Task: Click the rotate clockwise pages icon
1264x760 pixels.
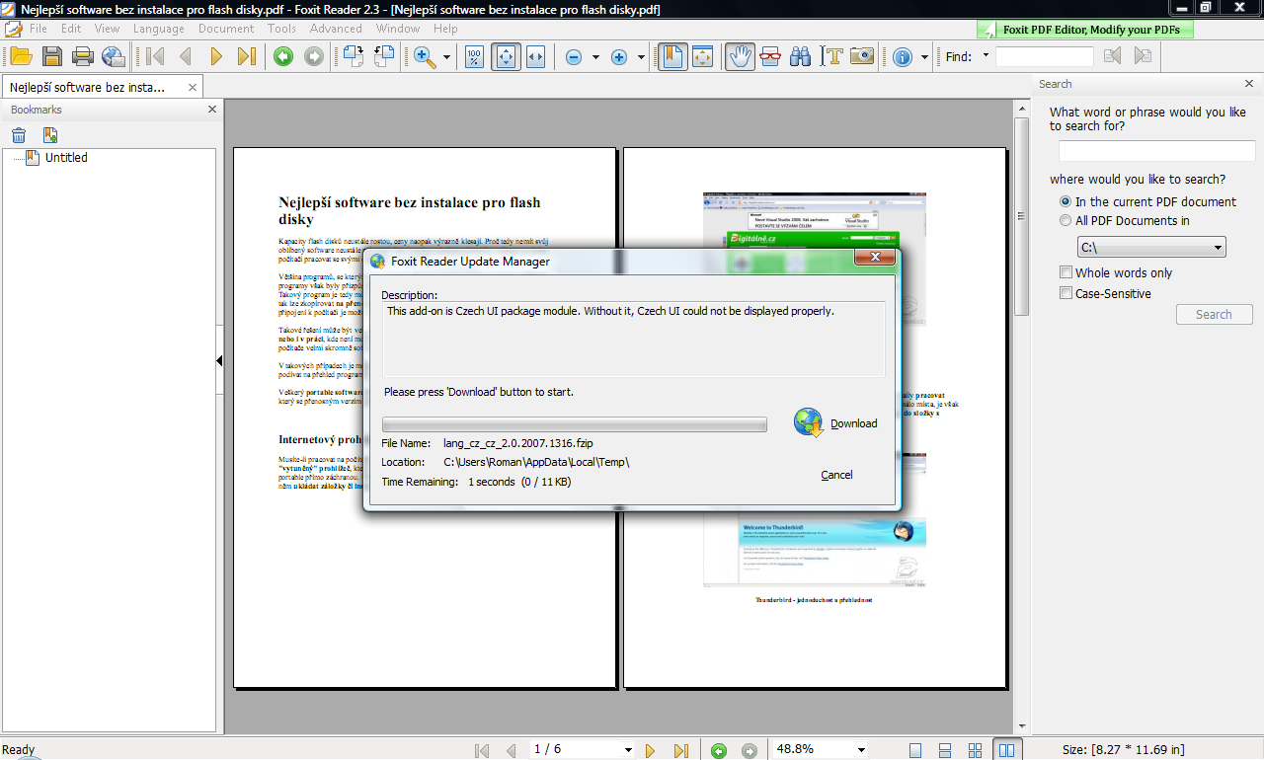Action: 354,56
